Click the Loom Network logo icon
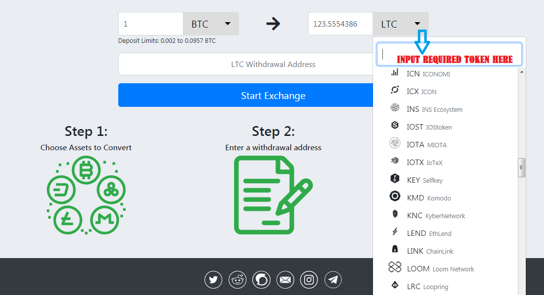The height and width of the screenshot is (295, 544). [x=395, y=267]
